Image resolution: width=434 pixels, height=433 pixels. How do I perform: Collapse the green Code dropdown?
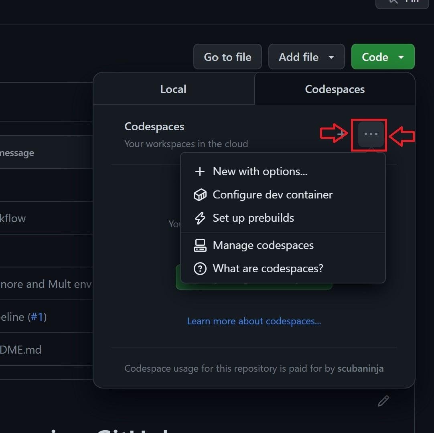click(x=383, y=57)
